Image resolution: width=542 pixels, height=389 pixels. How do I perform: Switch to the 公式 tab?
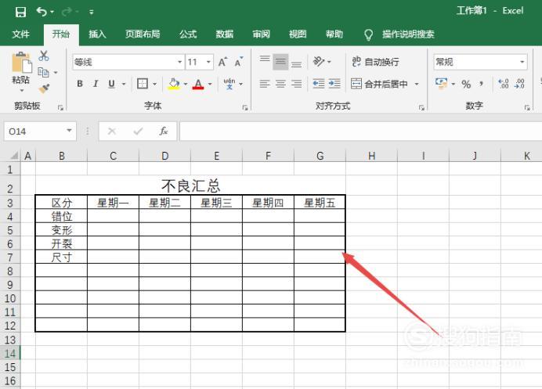tap(188, 34)
